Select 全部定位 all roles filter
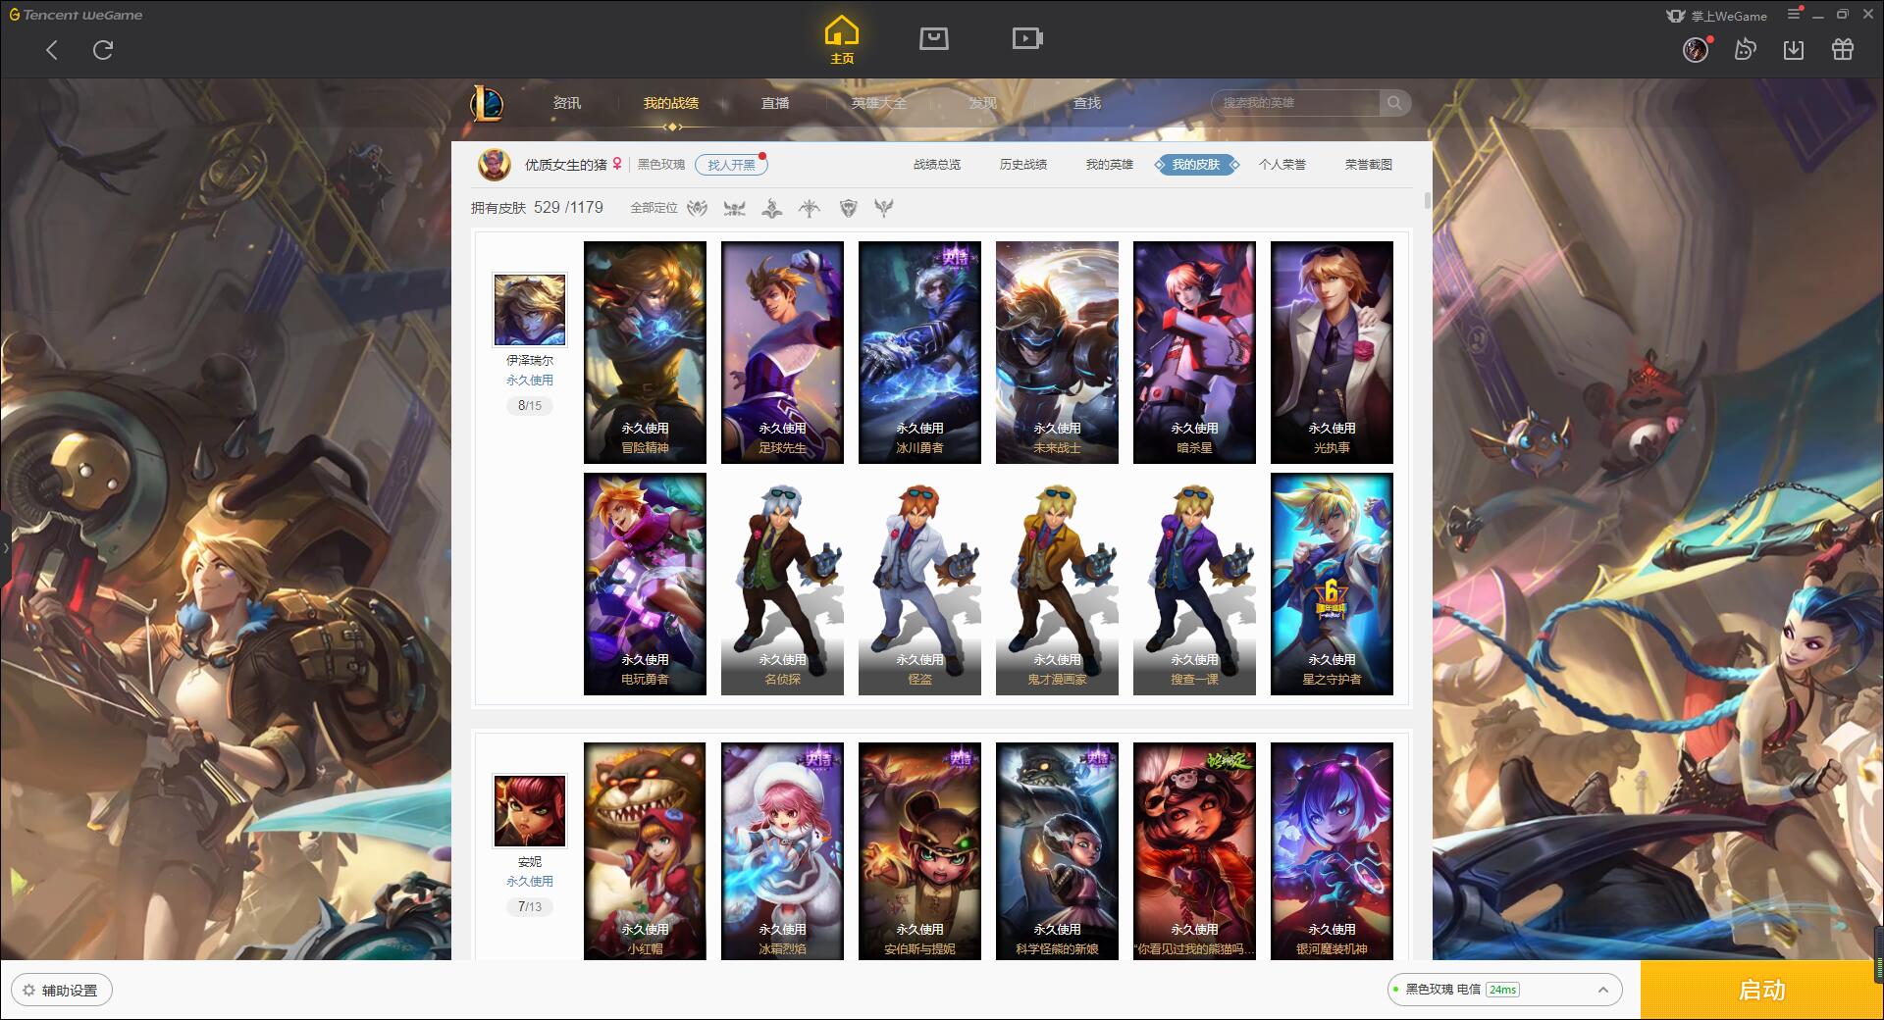 [654, 208]
